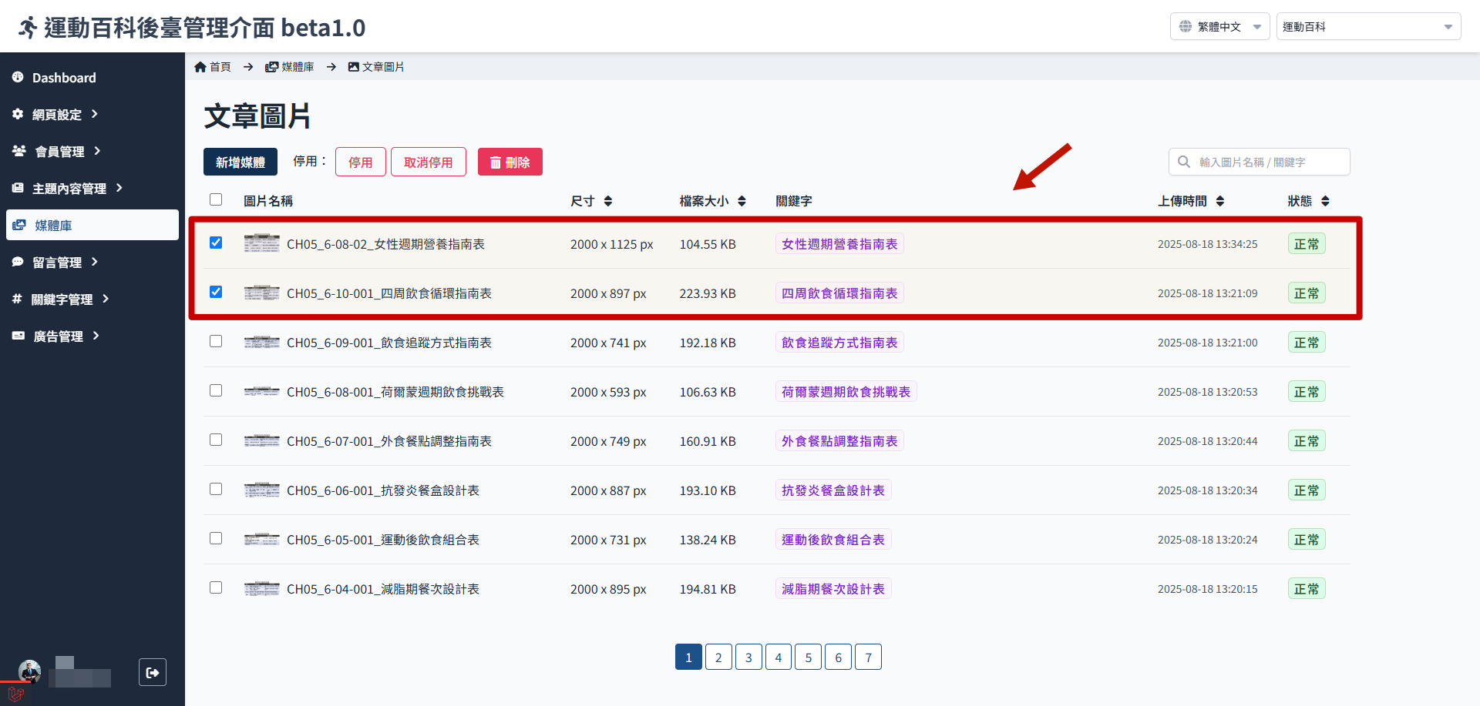This screenshot has width=1480, height=706.
Task: Go to page 2 of results
Action: click(x=718, y=657)
